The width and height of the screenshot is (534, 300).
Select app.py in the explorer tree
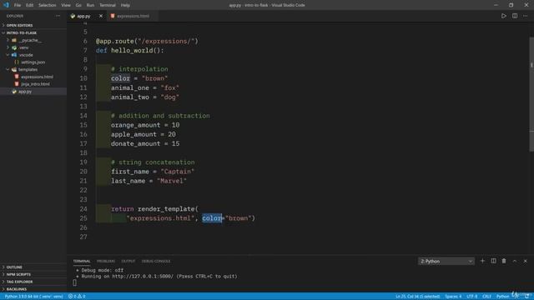pyautogui.click(x=25, y=92)
